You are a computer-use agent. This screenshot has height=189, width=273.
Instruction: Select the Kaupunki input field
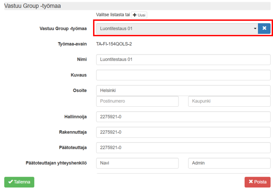pos(229,101)
